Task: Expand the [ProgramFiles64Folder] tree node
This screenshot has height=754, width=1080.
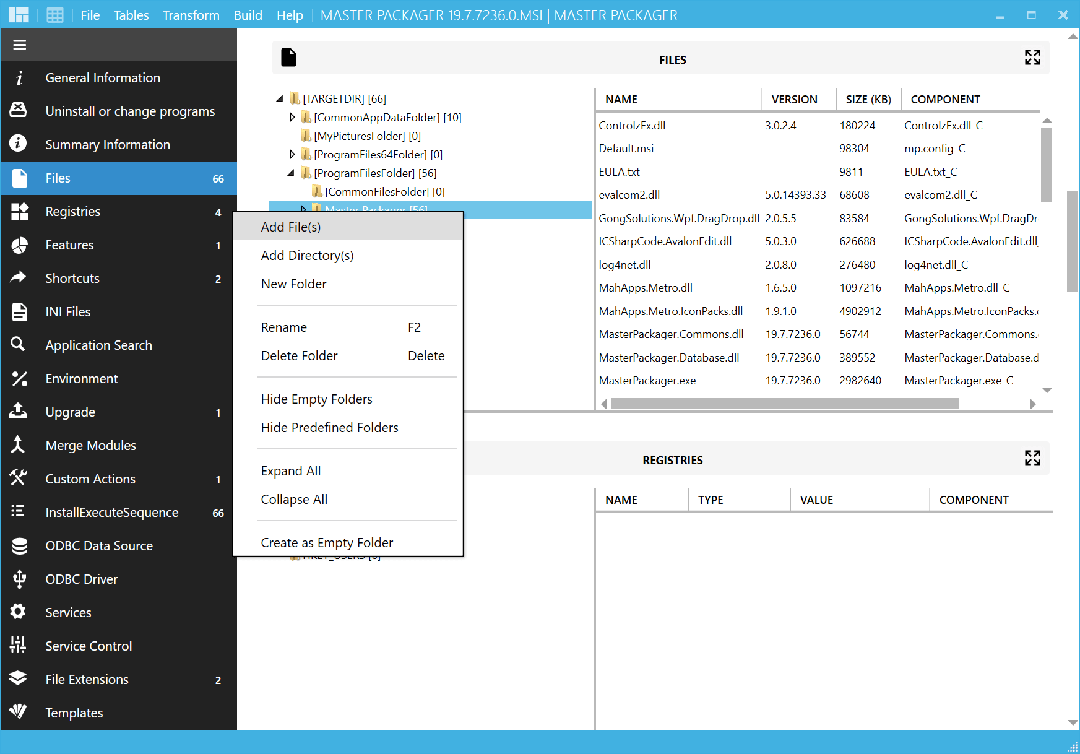Action: (292, 155)
